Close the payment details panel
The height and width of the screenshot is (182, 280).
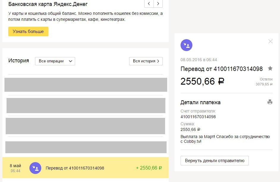click(x=270, y=41)
